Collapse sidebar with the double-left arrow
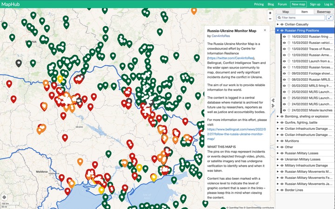Viewport: 335px width, 209px height. tap(273, 100)
